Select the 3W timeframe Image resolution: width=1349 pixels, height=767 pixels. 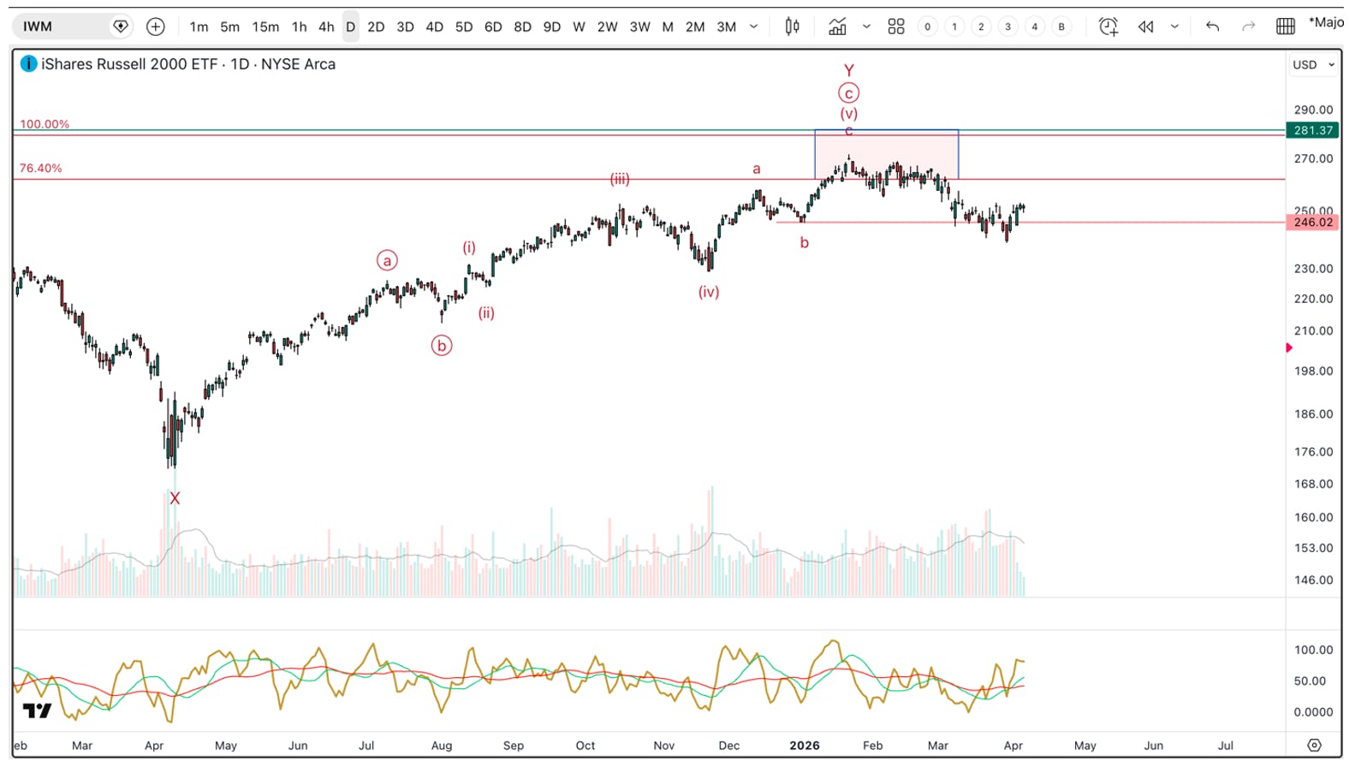639,27
